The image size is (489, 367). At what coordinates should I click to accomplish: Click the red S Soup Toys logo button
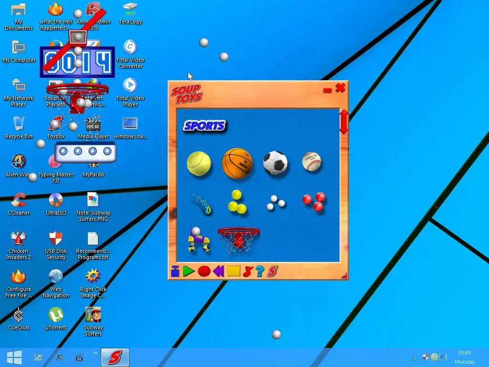[272, 271]
